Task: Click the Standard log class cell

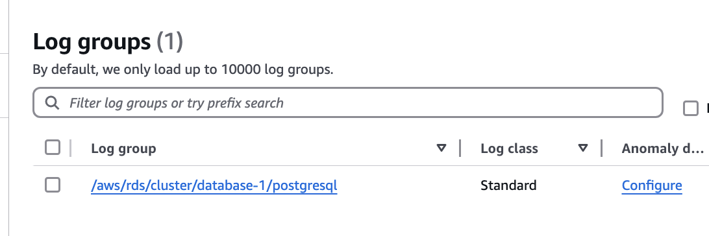Action: pyautogui.click(x=508, y=185)
